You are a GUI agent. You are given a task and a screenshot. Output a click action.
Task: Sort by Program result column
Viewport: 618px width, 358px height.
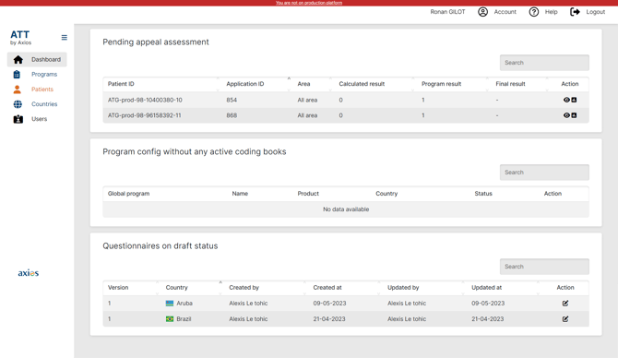[441, 84]
